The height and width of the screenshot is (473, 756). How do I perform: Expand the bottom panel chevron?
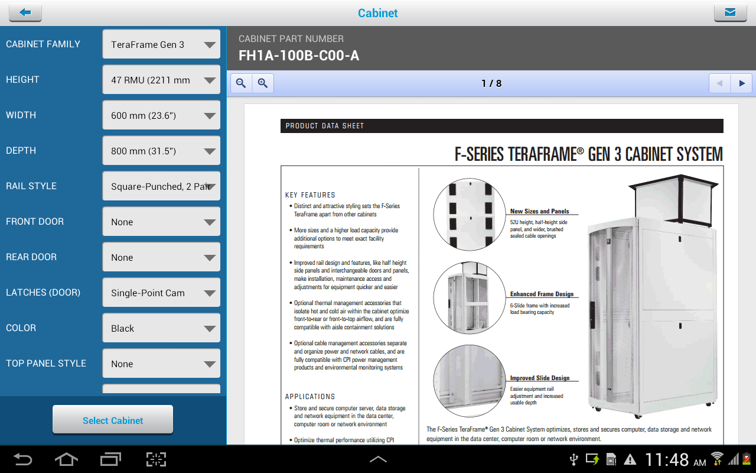pos(378,459)
